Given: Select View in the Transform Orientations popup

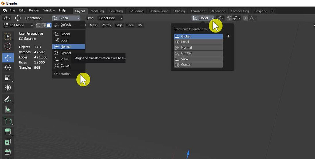Looking at the screenshot, I should coord(198,59).
